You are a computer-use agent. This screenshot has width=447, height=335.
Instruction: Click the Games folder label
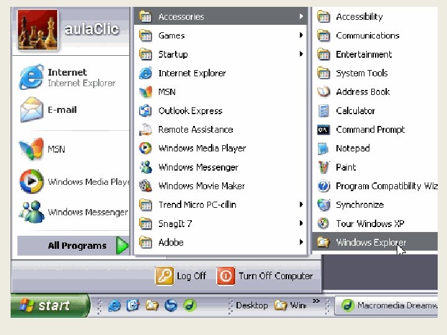171,35
